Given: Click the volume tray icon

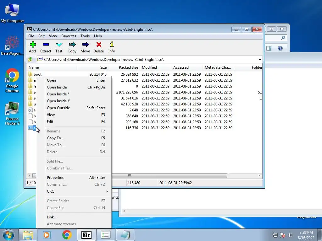Looking at the screenshot, I should (x=290, y=235).
